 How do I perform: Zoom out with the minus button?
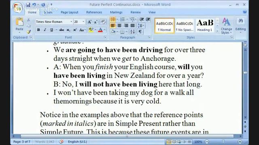point(207,141)
